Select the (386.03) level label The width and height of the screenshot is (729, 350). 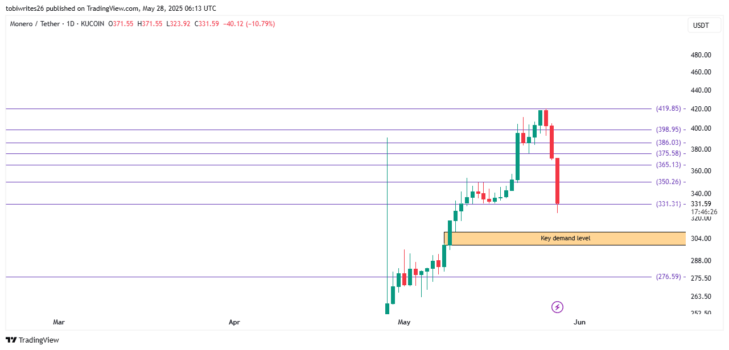pyautogui.click(x=668, y=143)
